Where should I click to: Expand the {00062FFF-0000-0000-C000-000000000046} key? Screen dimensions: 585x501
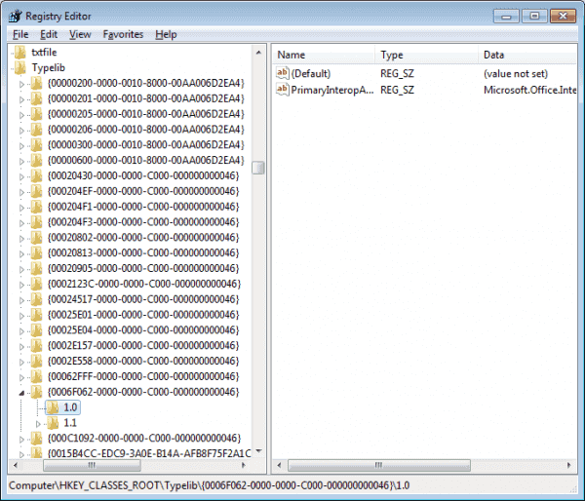tap(21, 377)
